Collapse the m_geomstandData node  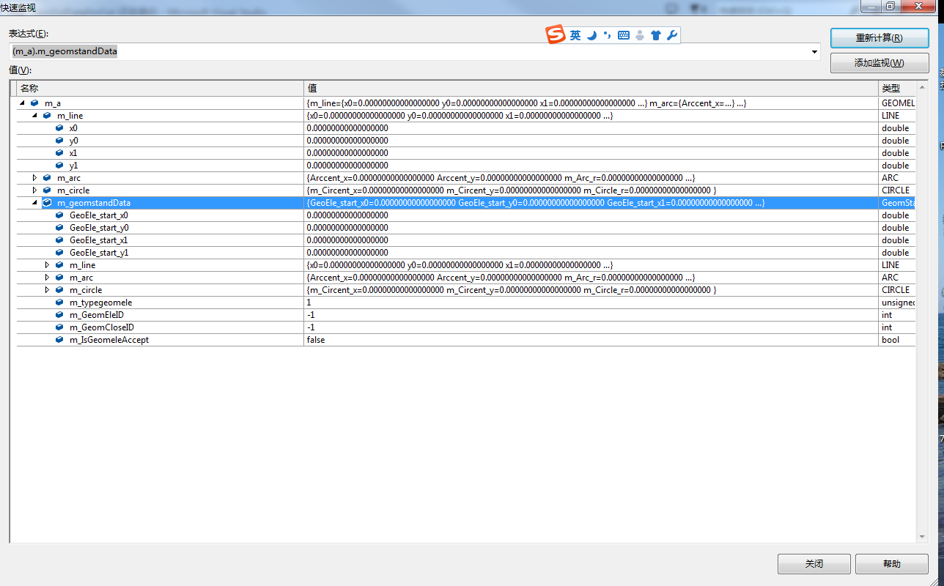coord(34,203)
